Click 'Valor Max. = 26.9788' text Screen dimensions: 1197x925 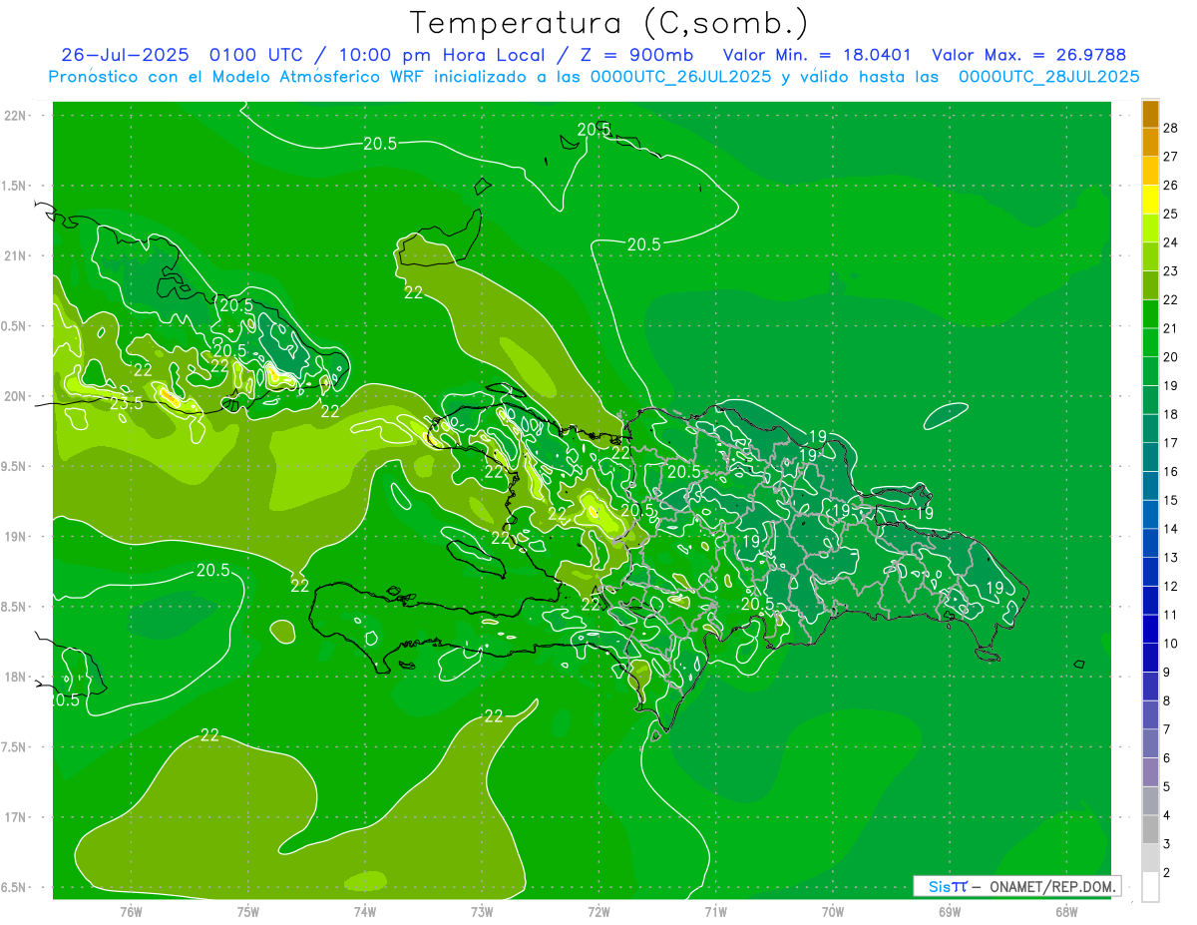(x=1028, y=55)
